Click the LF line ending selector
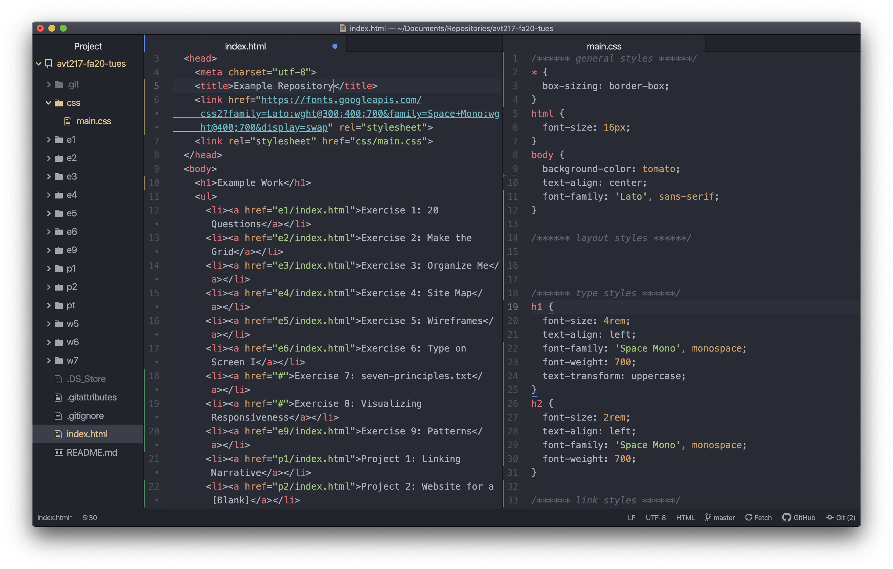The height and width of the screenshot is (569, 893). tap(631, 518)
